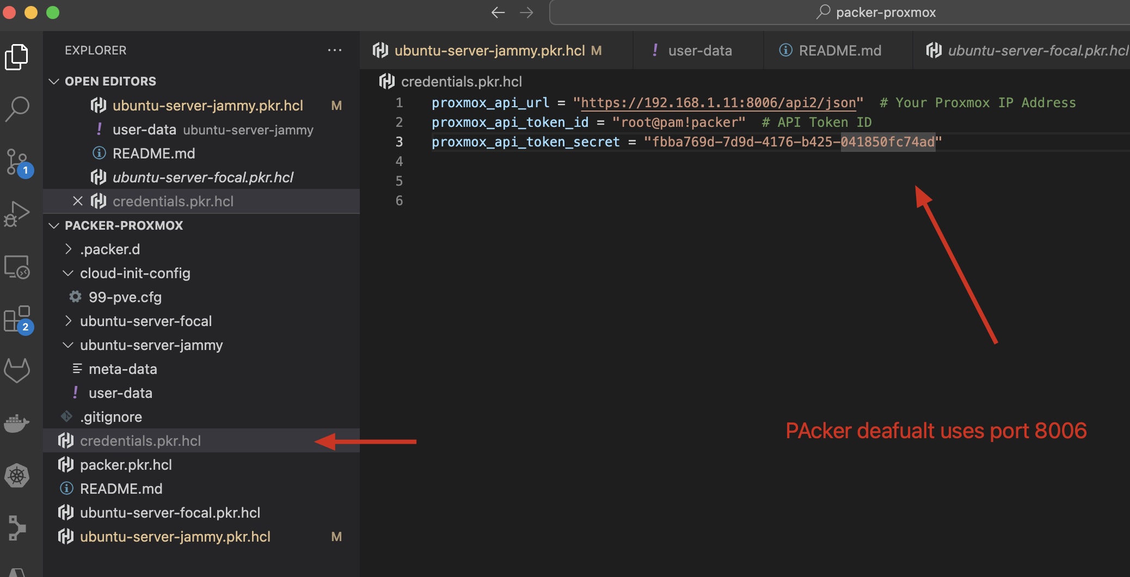Click the '# API Token ID' comment
The height and width of the screenshot is (577, 1130).
[816, 122]
